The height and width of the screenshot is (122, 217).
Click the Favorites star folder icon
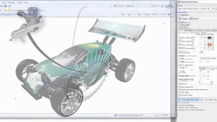(x=6, y=10)
